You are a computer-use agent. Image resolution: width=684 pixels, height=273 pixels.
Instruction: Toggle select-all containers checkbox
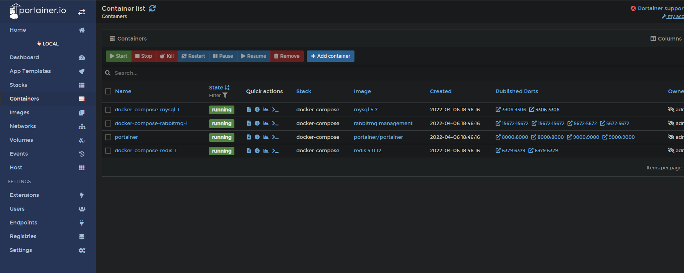click(108, 91)
